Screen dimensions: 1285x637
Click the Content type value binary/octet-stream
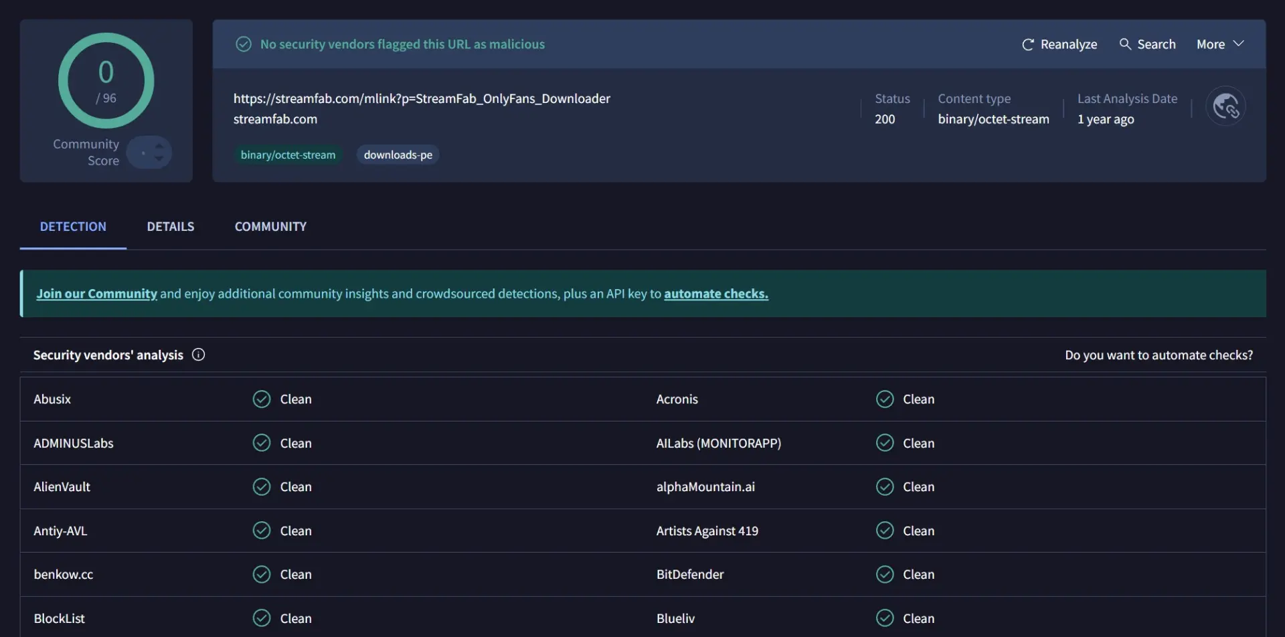click(x=993, y=119)
